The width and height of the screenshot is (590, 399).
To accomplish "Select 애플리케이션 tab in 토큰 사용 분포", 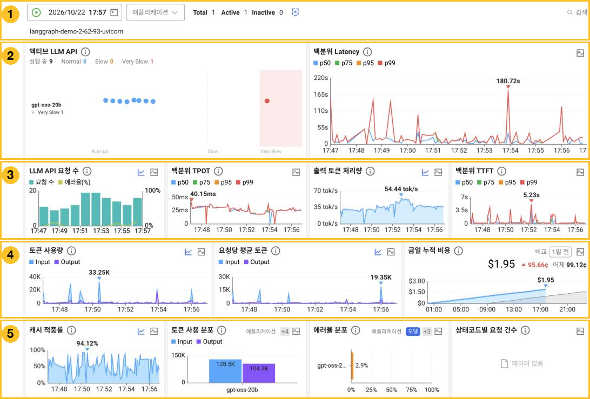I will [261, 332].
